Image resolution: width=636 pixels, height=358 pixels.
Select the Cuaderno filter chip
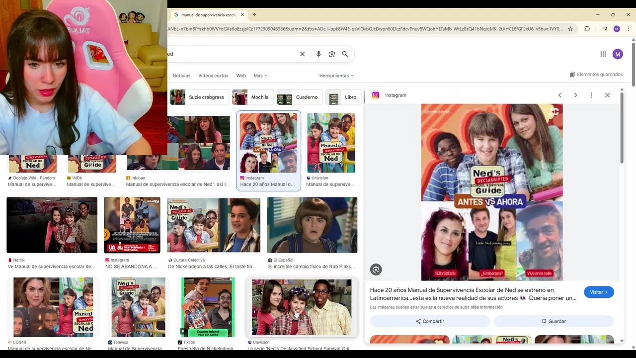(300, 97)
